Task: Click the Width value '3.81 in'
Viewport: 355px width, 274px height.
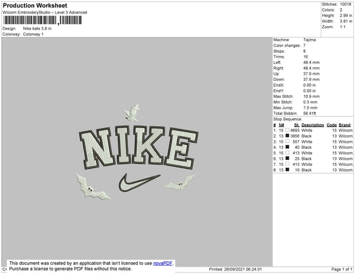Action: pyautogui.click(x=346, y=21)
